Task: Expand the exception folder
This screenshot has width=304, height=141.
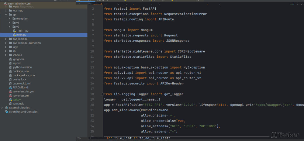Action: tap(9, 19)
